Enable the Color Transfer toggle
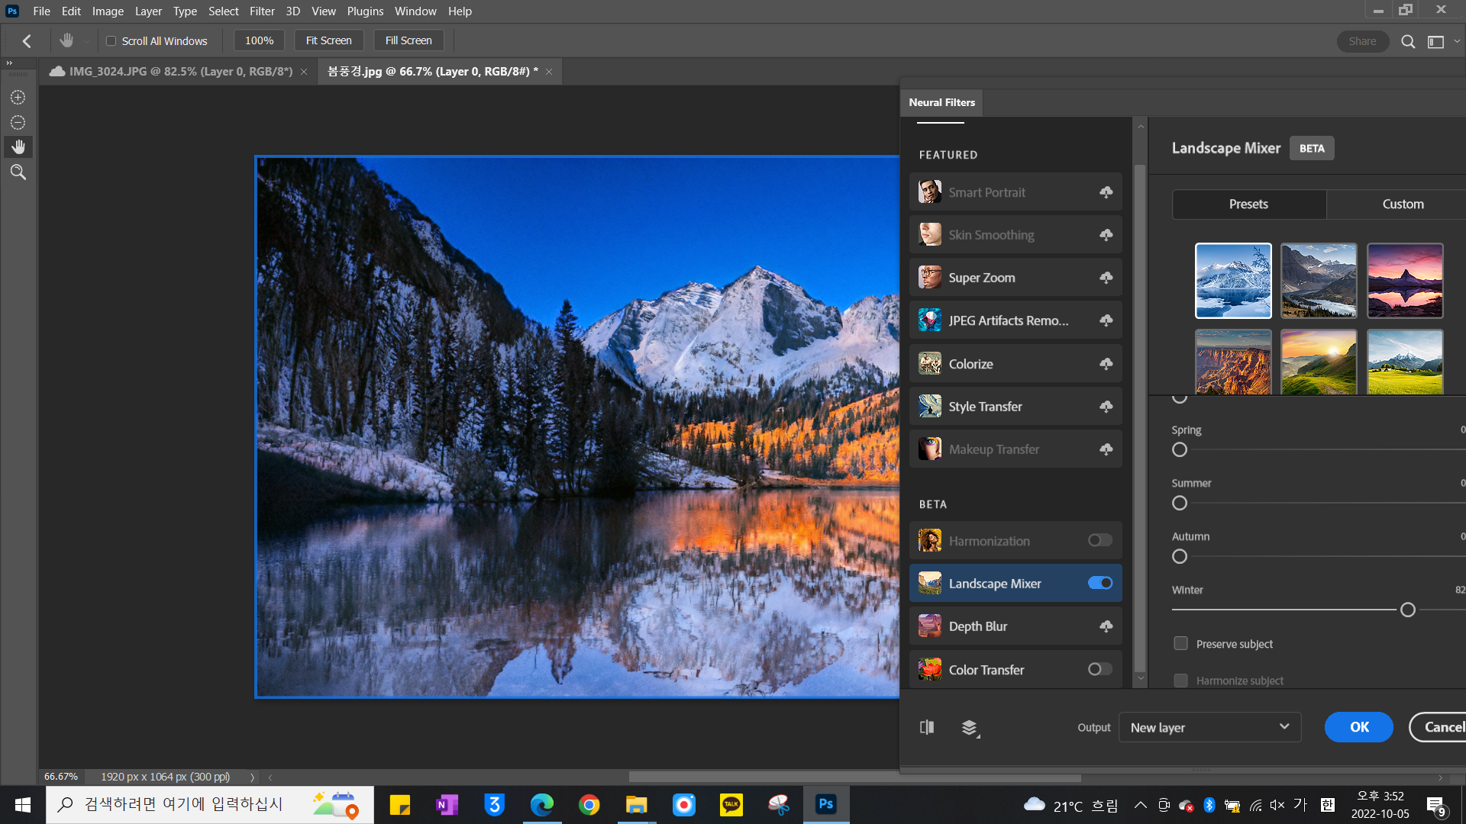Viewport: 1466px width, 824px height. (1099, 669)
